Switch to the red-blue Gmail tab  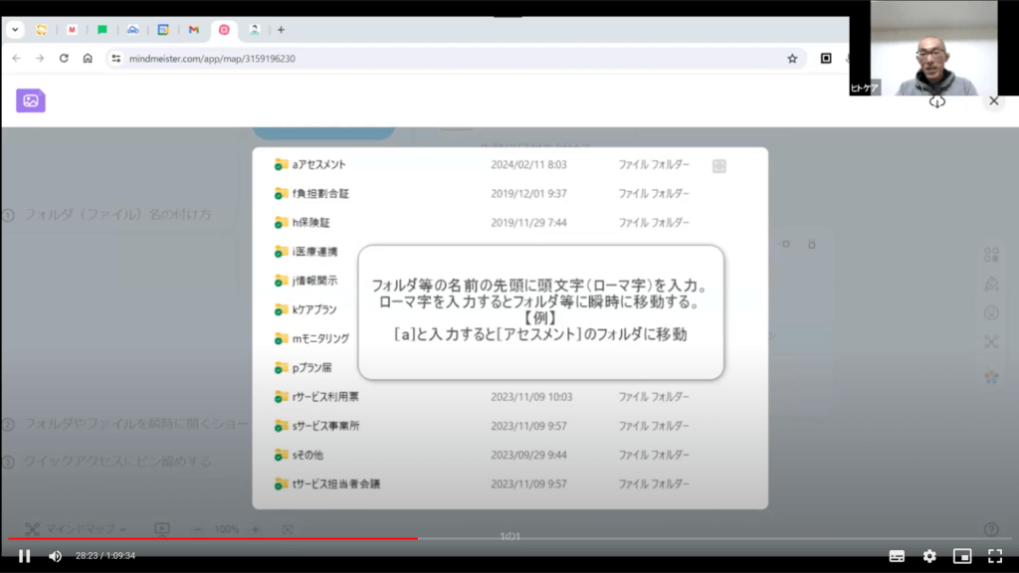(x=194, y=30)
